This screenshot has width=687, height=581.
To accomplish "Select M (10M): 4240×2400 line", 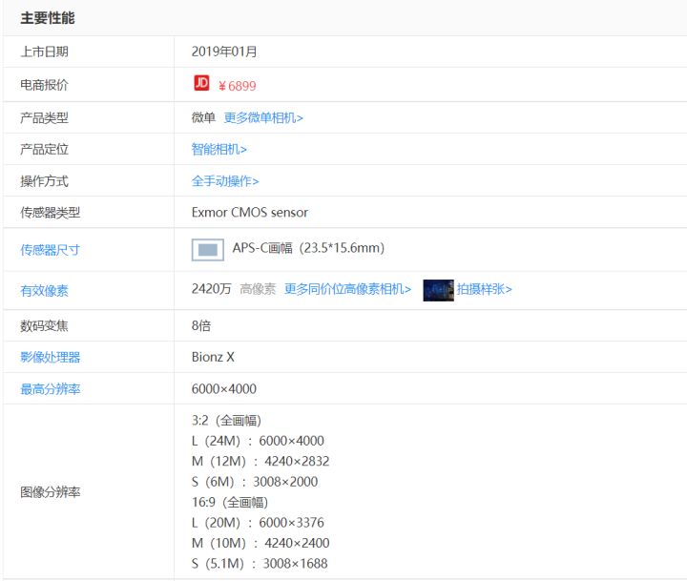I will point(260,544).
